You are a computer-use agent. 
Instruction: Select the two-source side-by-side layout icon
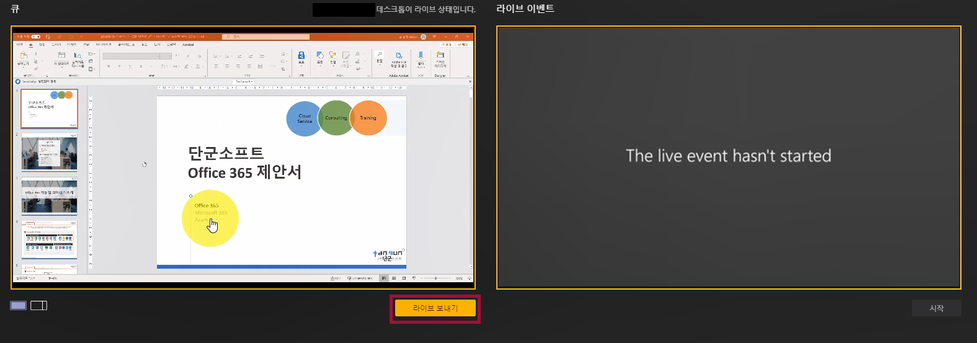(x=38, y=305)
